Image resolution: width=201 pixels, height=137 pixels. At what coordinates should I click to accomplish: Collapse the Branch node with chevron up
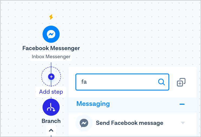click(51, 130)
